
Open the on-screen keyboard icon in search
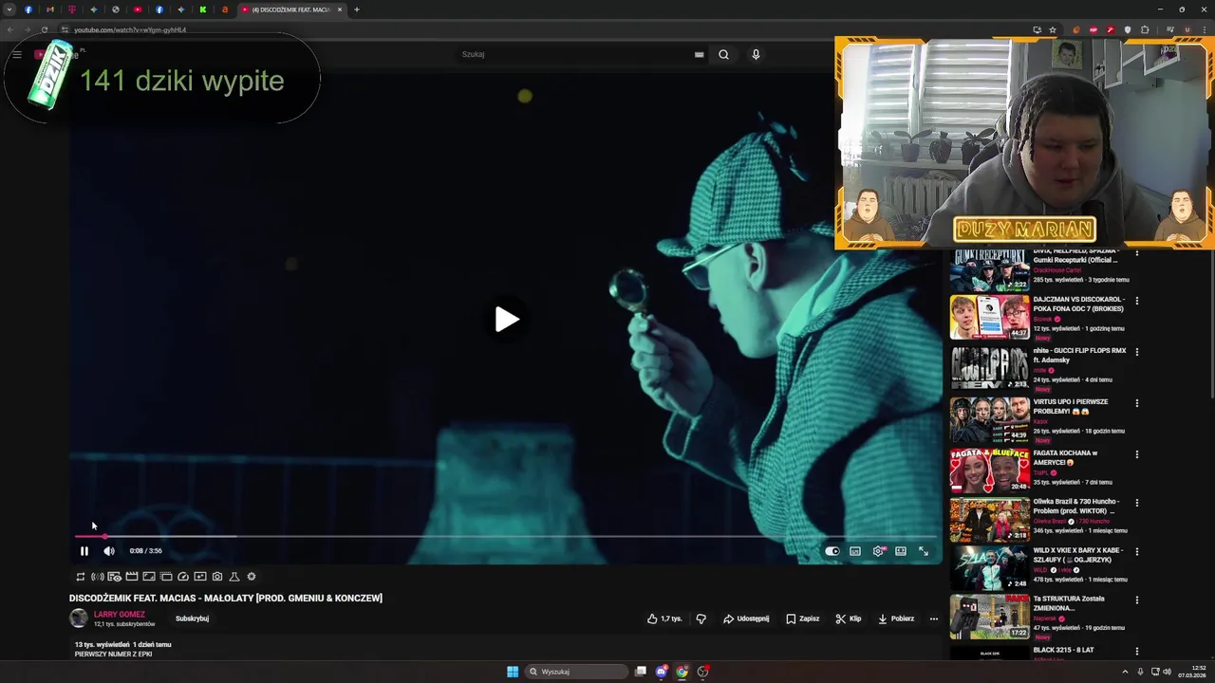(x=700, y=54)
